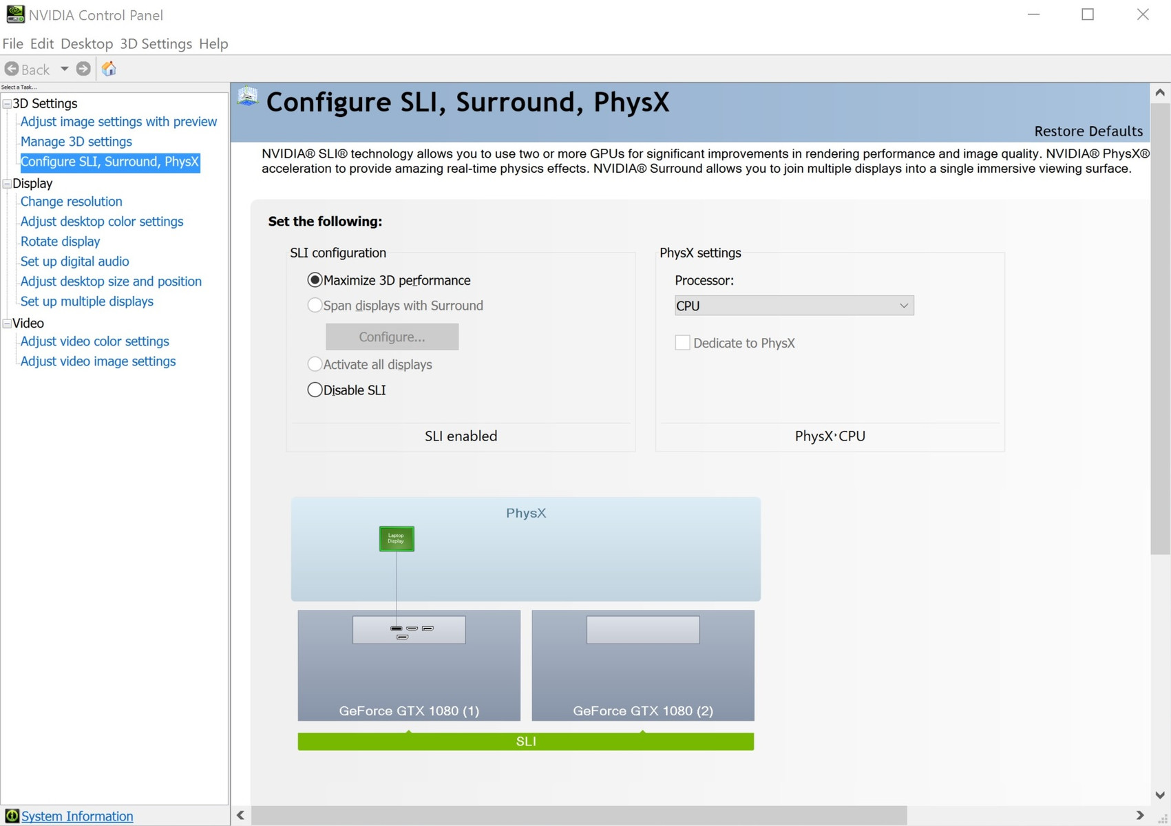Open the Back history dropdown arrow

64,69
